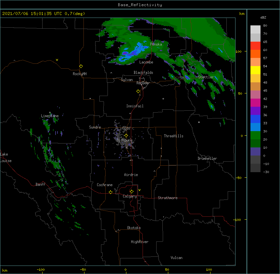Image resolution: width=280 pixels, height=274 pixels.
Task: Select gray 65-70 dBZ legend swatch
Action: click(x=255, y=37)
